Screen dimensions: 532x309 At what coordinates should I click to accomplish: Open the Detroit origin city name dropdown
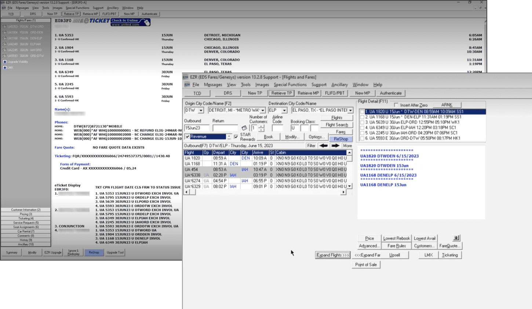point(263,110)
